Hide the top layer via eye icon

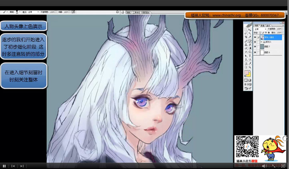(x=255, y=37)
